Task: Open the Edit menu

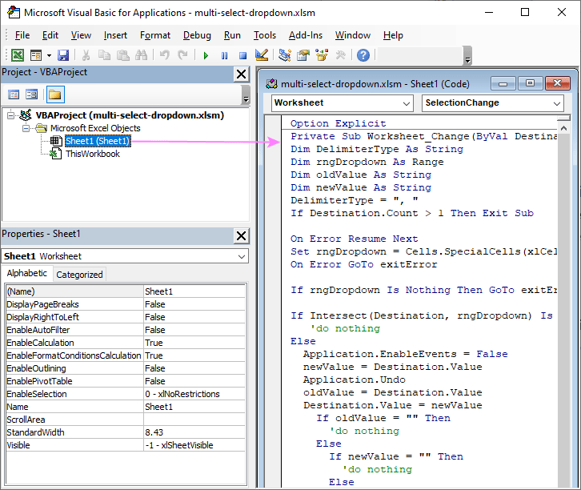Action: point(50,35)
